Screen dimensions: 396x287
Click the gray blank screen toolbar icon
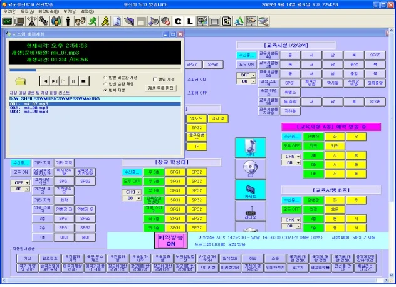click(x=214, y=21)
